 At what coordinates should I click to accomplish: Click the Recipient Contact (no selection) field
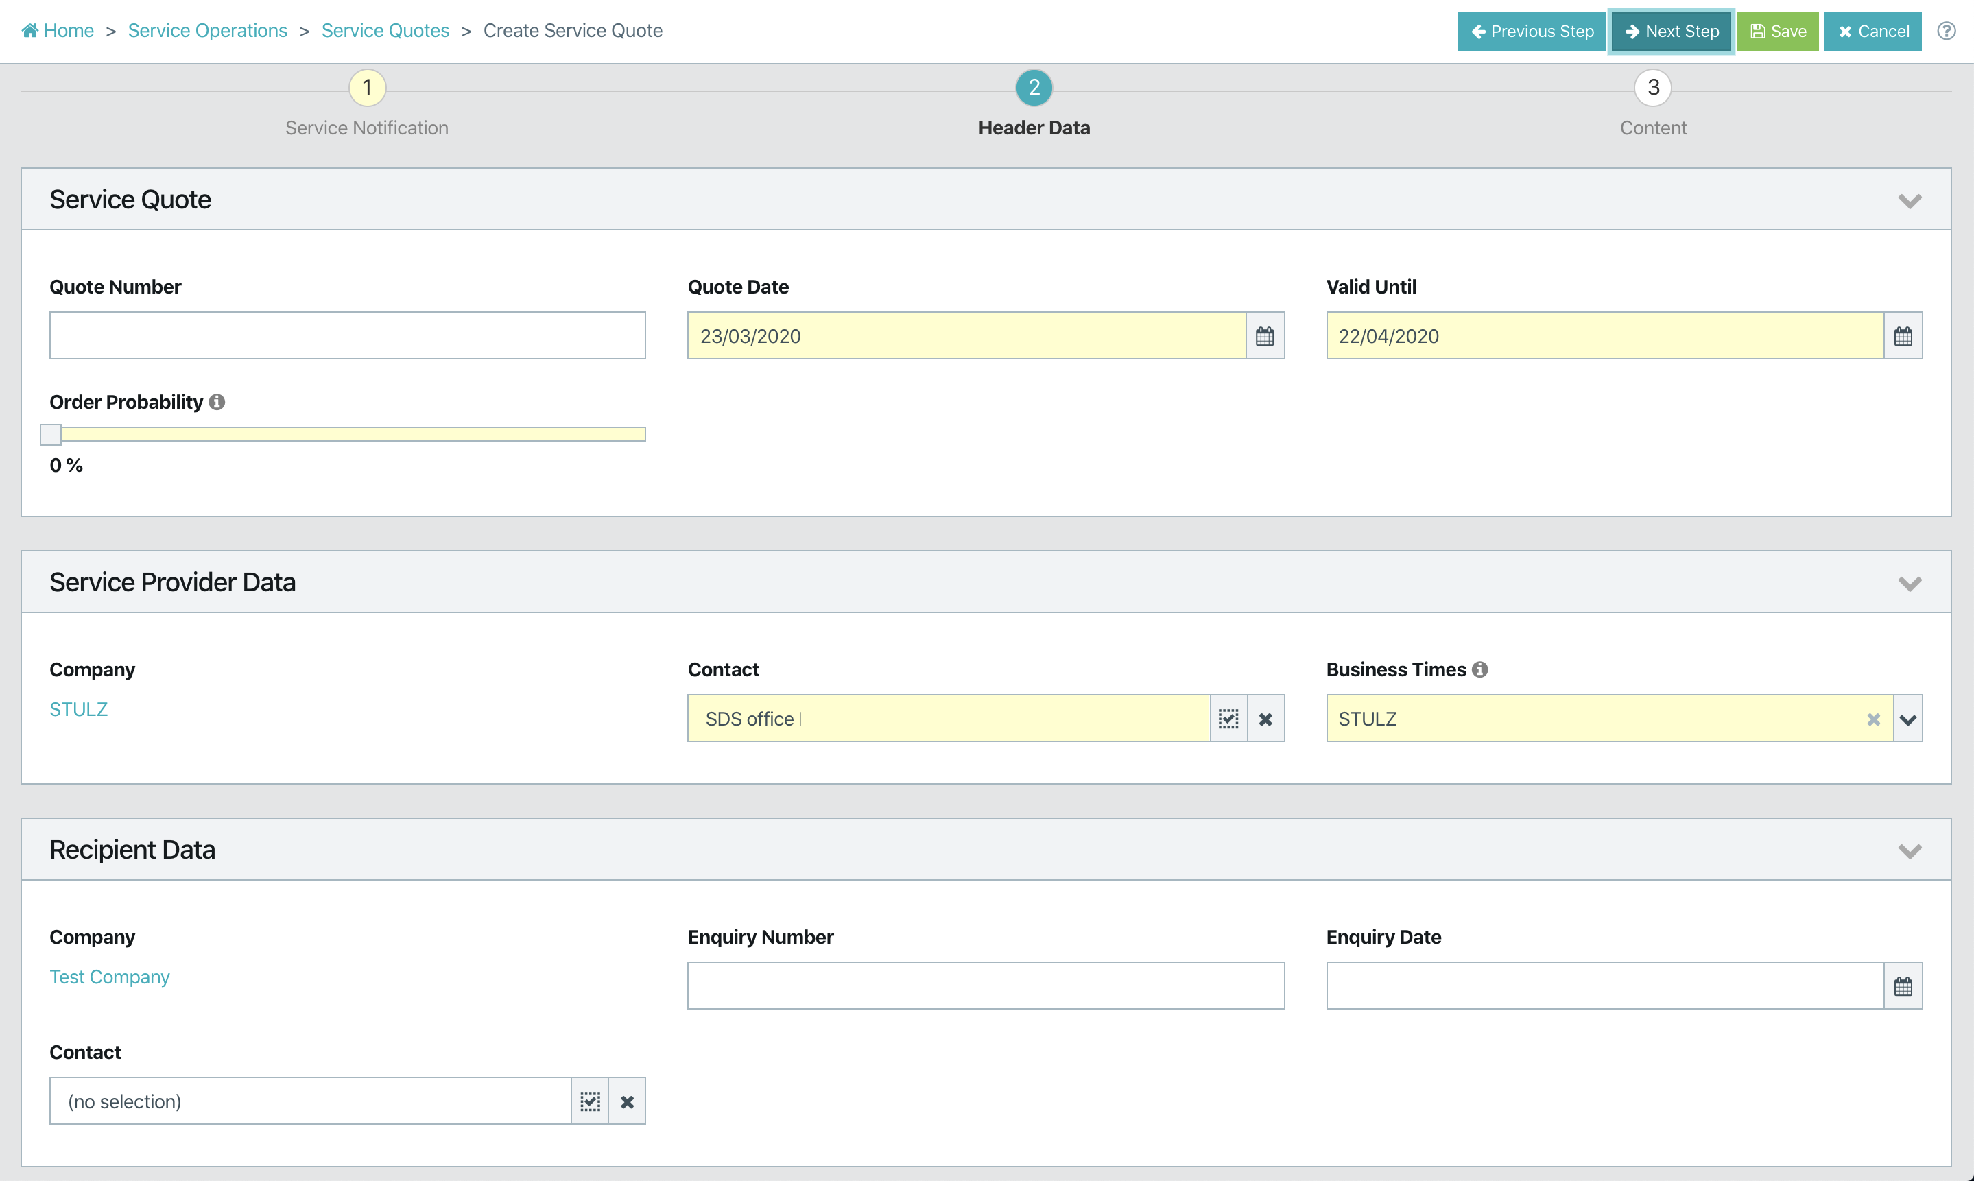310,1101
